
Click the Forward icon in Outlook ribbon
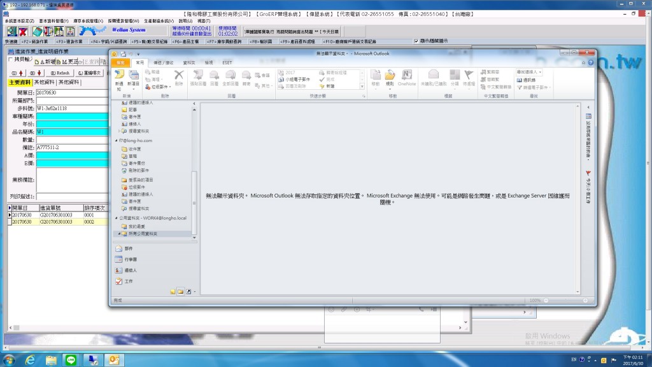[x=246, y=75]
